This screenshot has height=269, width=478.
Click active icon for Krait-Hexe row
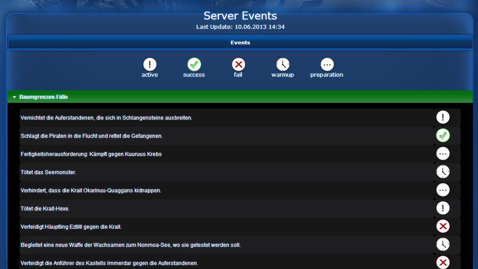pos(443,208)
